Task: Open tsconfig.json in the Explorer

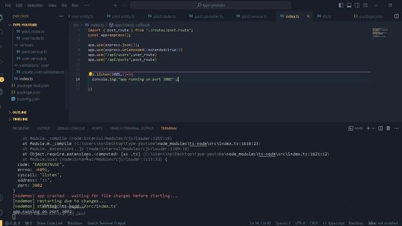Action: 28,99
